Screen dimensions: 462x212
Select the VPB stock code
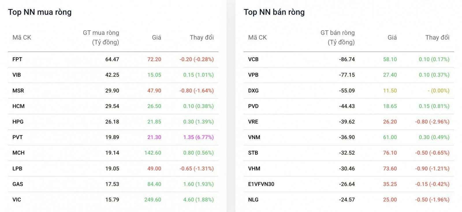click(x=253, y=75)
